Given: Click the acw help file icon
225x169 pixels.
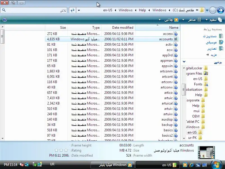Looking at the screenshot, I should pos(175,50).
